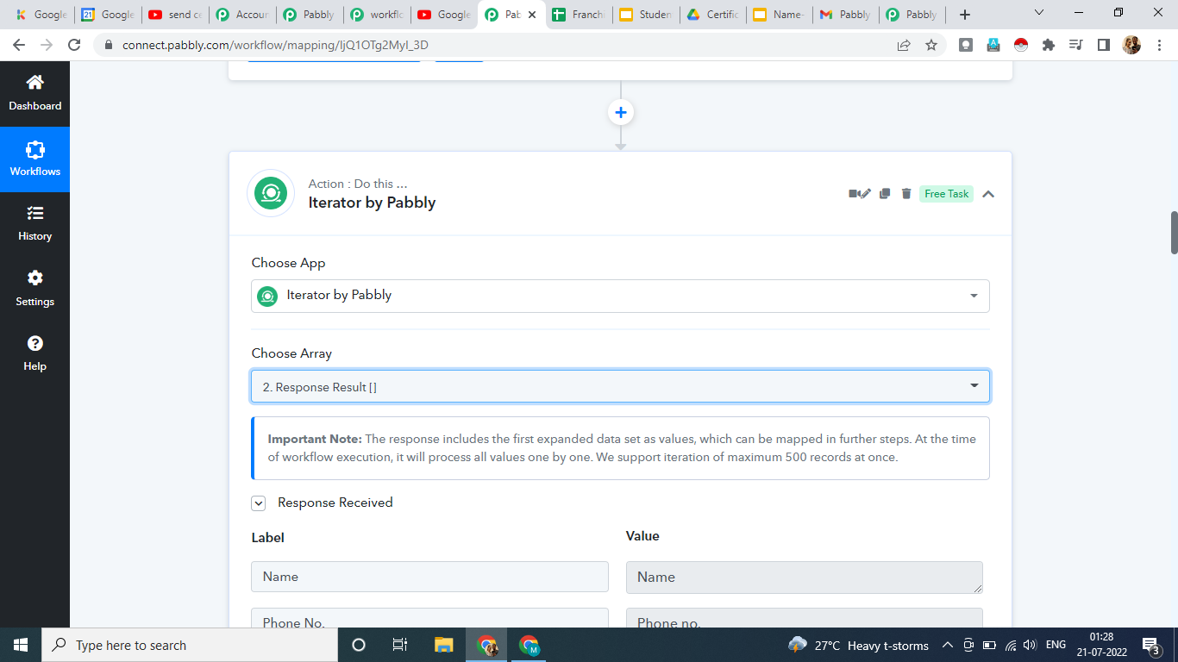Open the volume control in system tray

(x=1030, y=645)
